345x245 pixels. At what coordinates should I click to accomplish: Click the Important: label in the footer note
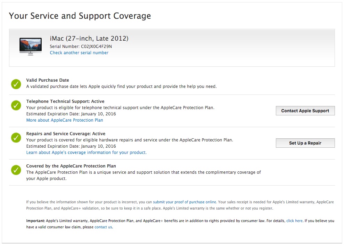coord(36,221)
